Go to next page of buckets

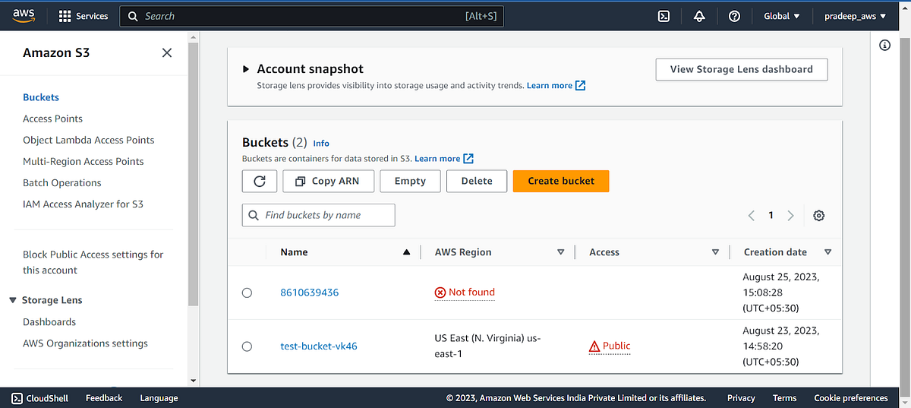point(790,215)
